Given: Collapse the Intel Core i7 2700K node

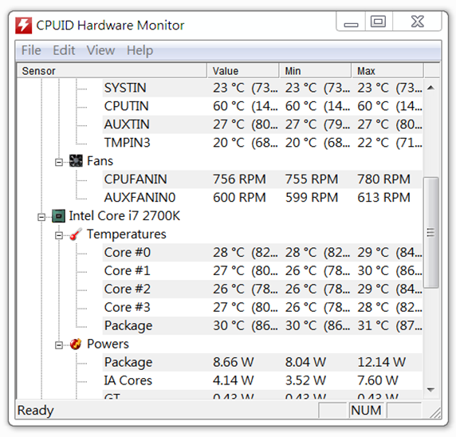Looking at the screenshot, I should coord(41,217).
